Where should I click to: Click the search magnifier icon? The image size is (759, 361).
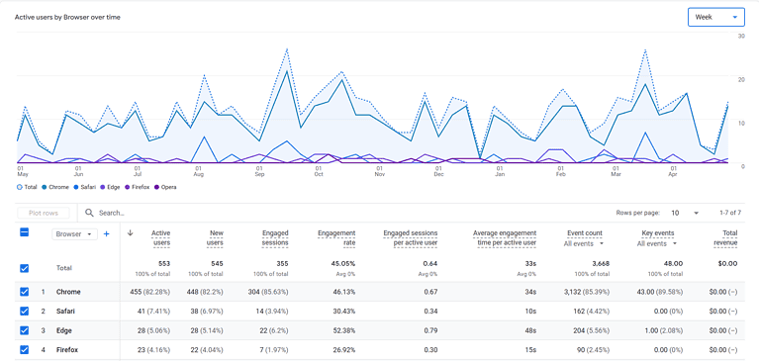tap(89, 213)
